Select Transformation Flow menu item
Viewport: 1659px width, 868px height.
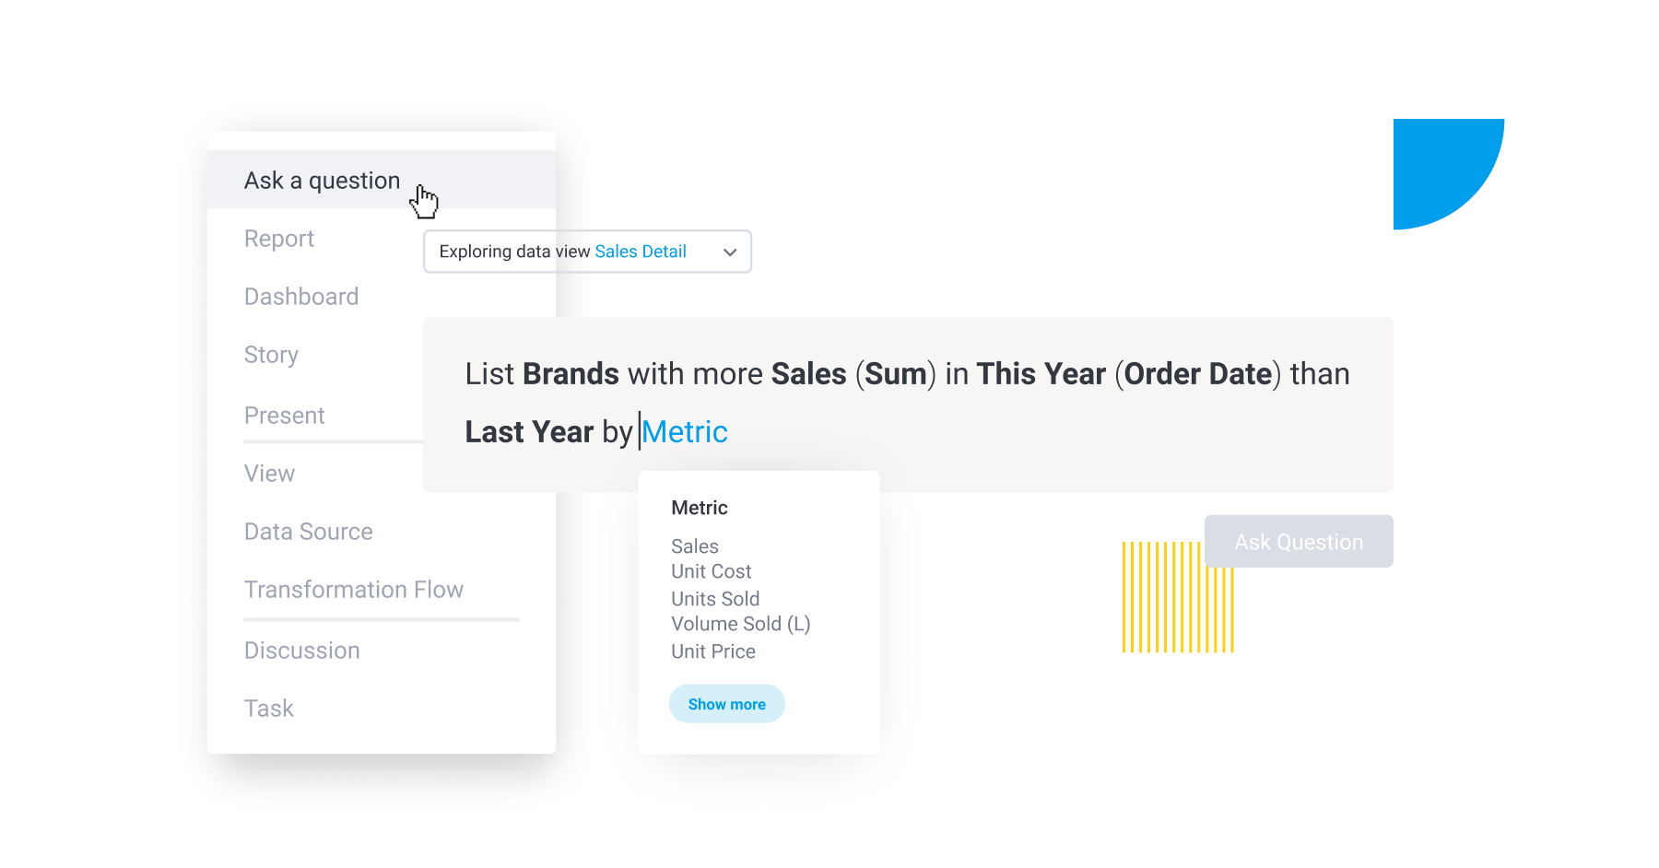[x=353, y=590]
